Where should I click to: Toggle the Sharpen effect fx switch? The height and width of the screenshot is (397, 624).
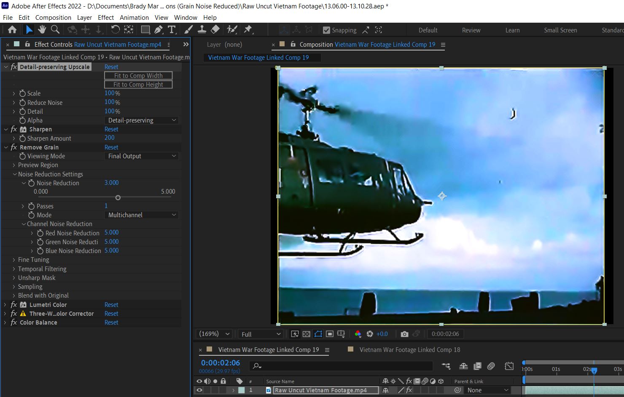pyautogui.click(x=14, y=129)
